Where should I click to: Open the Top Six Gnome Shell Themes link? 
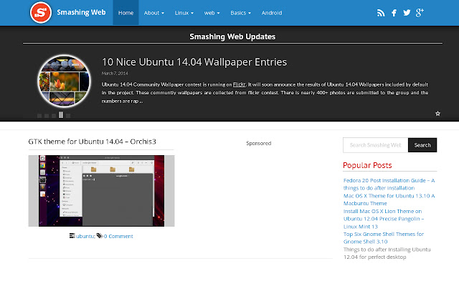[384, 237]
